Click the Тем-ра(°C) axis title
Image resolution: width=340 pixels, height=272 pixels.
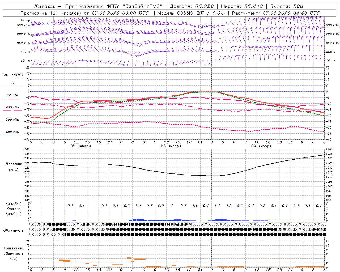pos(12,75)
